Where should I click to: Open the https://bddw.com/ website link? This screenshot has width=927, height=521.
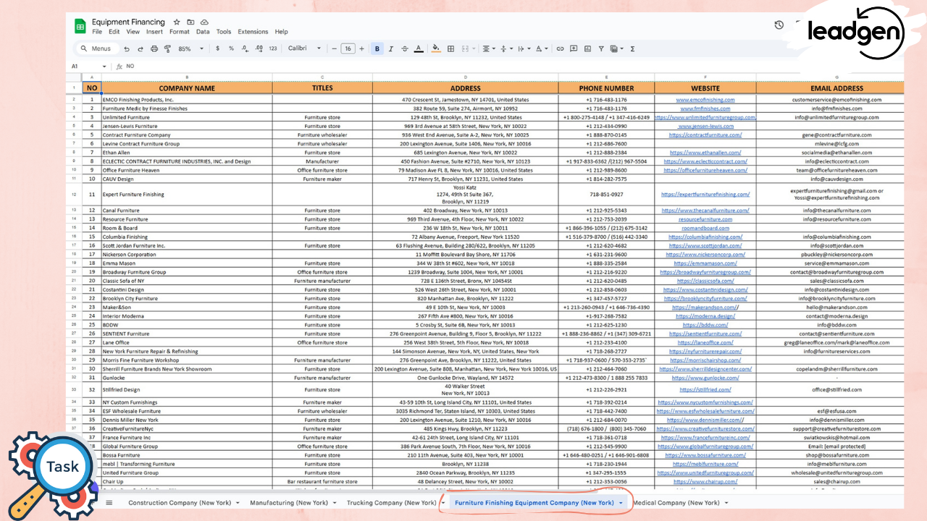click(x=705, y=325)
